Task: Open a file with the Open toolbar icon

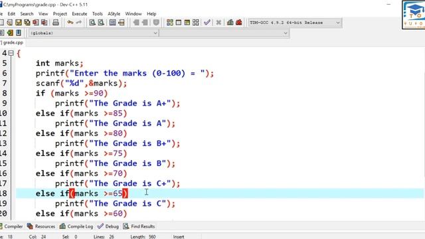Action: [9, 23]
